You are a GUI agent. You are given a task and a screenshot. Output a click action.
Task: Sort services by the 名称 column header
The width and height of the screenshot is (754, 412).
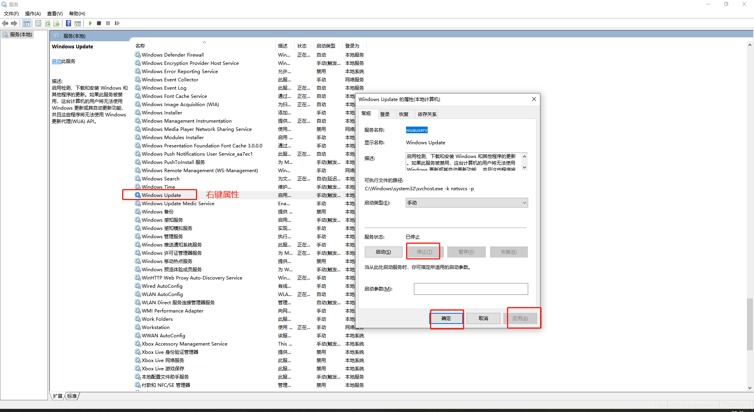204,46
